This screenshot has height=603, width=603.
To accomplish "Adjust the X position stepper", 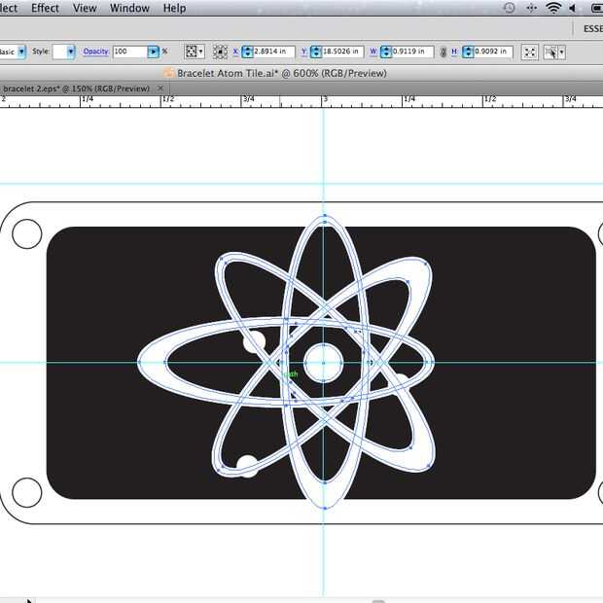I will 247,52.
